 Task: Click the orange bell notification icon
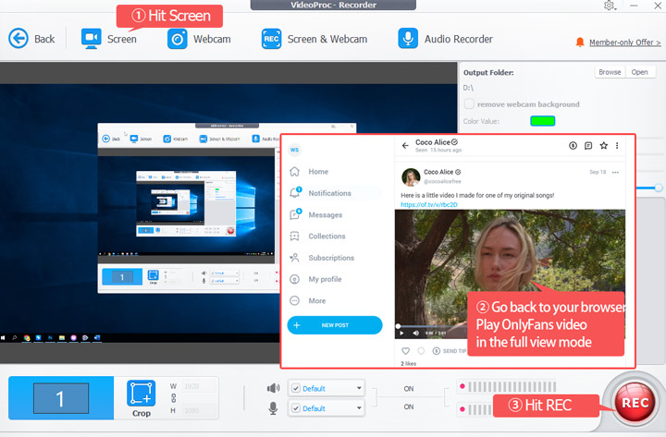coord(580,42)
